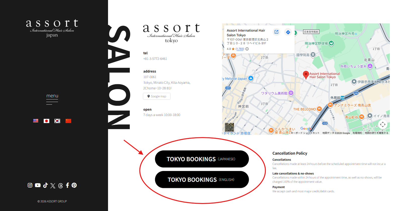The image size is (402, 211).
Task: Click postal code 107-0061 in address
Action: point(150,77)
